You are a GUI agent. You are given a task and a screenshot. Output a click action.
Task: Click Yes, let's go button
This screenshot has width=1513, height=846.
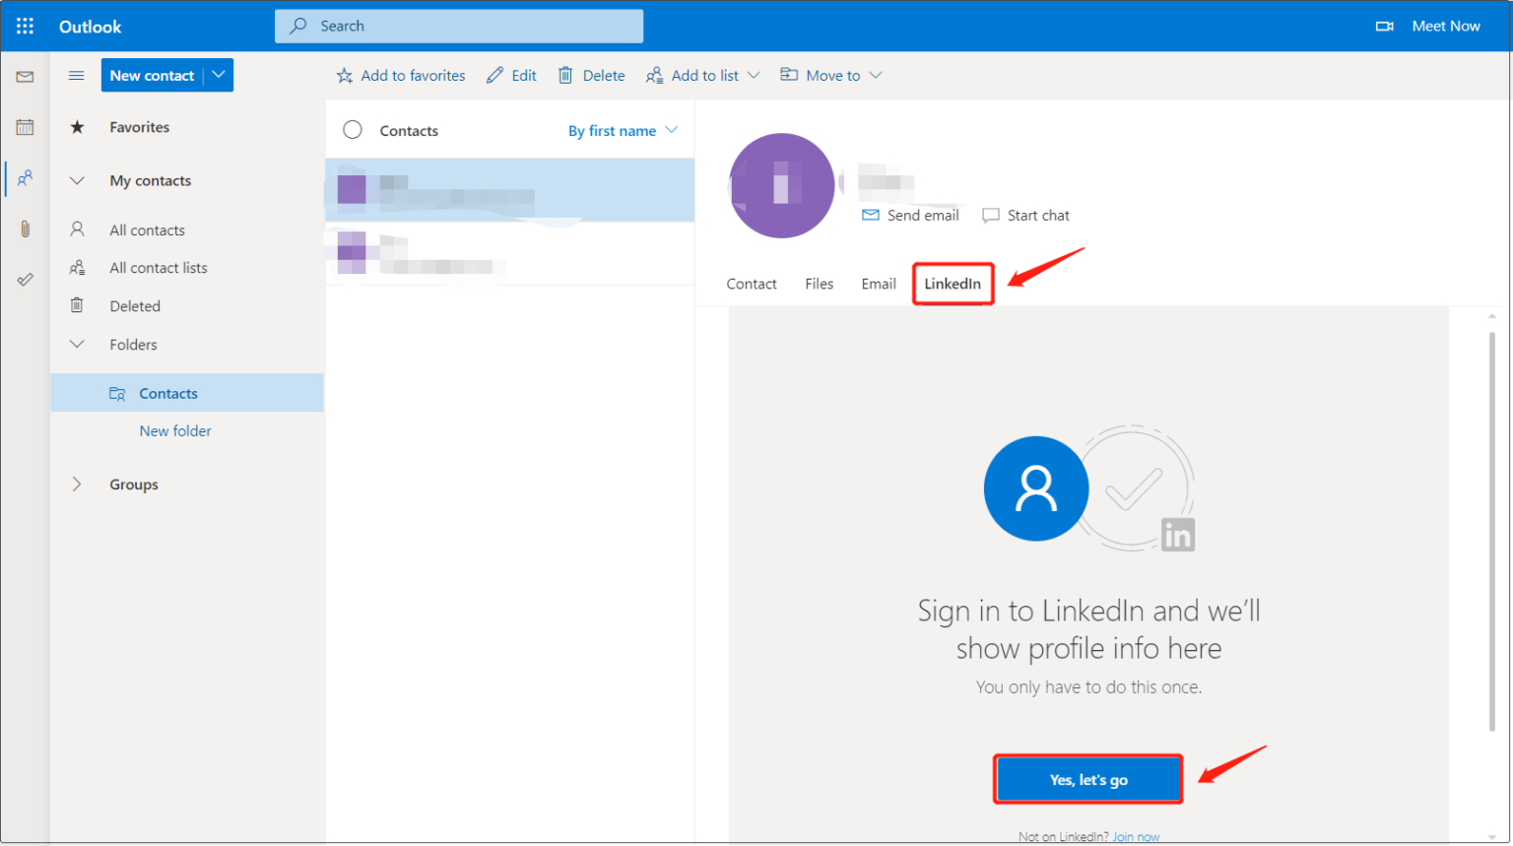point(1088,779)
